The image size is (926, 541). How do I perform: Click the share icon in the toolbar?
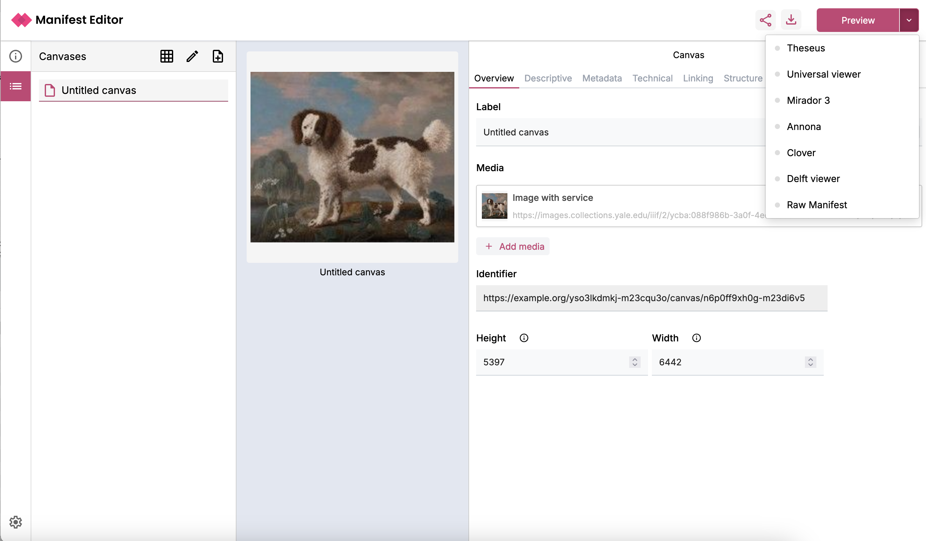pyautogui.click(x=766, y=20)
